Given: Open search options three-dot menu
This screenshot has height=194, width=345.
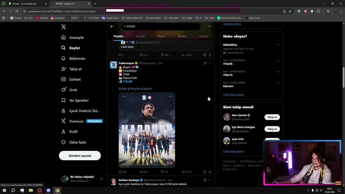Looking at the screenshot, I should (209, 26).
